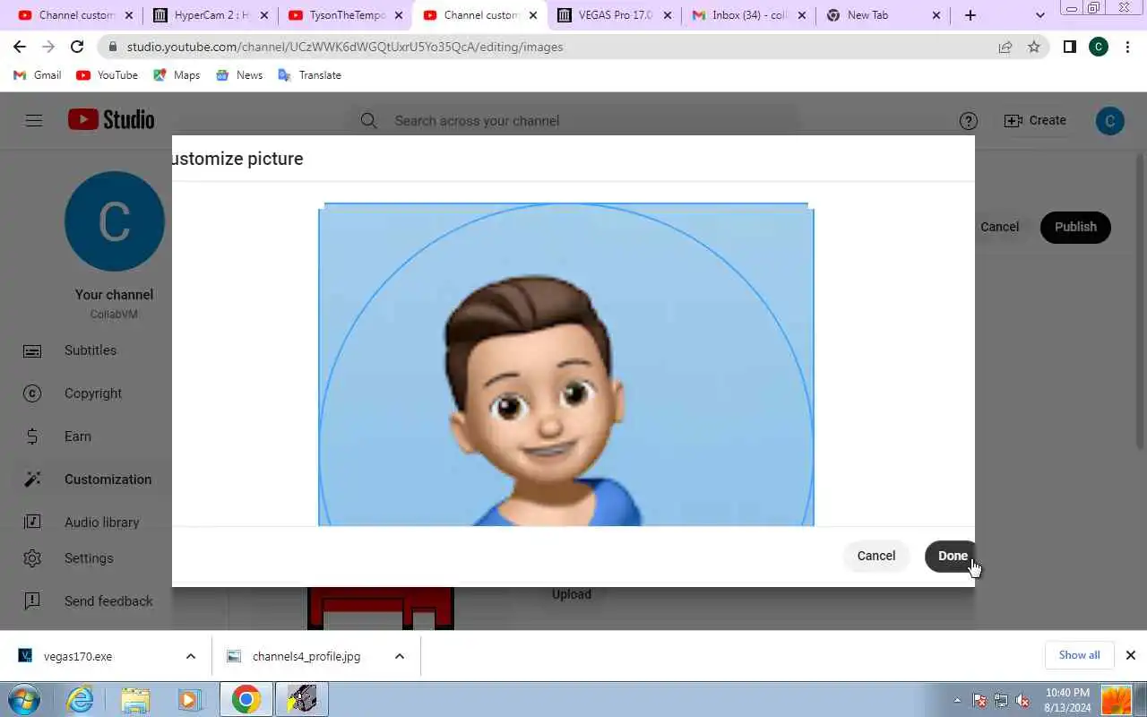Open the vegas170.exe download
The width and height of the screenshot is (1147, 717).
(x=77, y=656)
